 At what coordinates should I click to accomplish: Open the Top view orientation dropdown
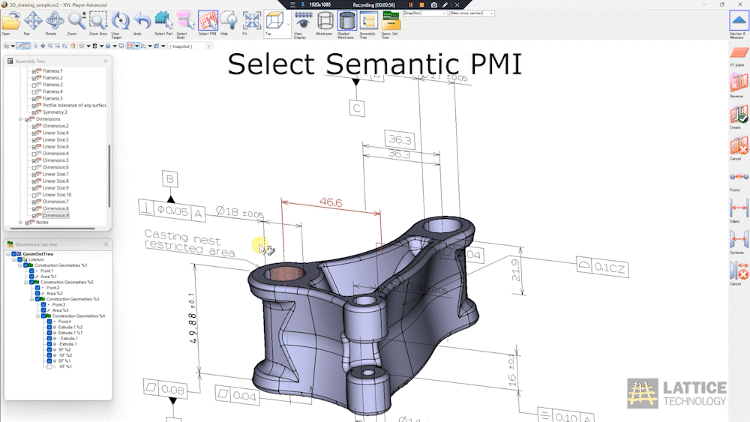288,24
